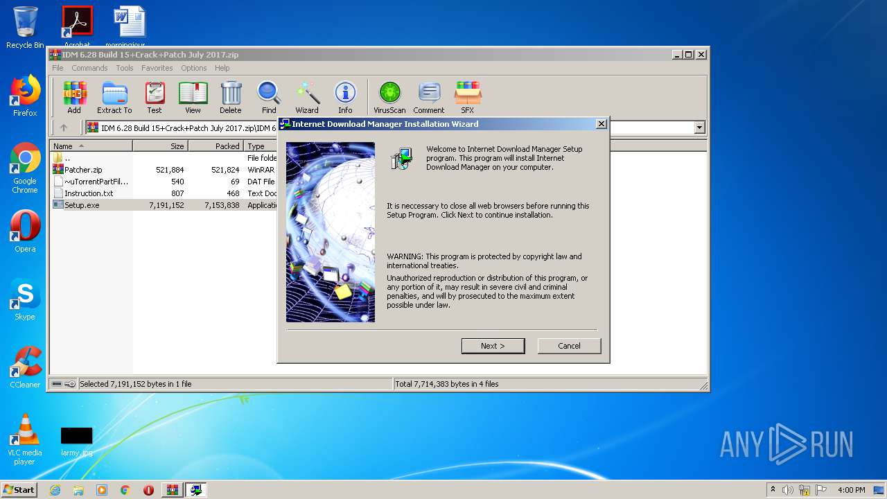Open the Acrobat desktop shortcut
Viewport: 887px width, 499px height.
(x=77, y=26)
